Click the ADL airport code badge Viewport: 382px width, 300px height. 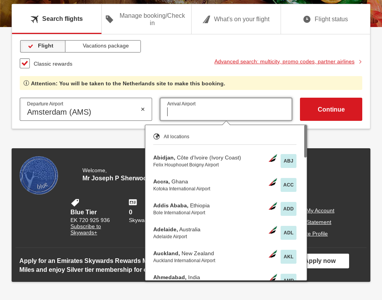click(288, 233)
